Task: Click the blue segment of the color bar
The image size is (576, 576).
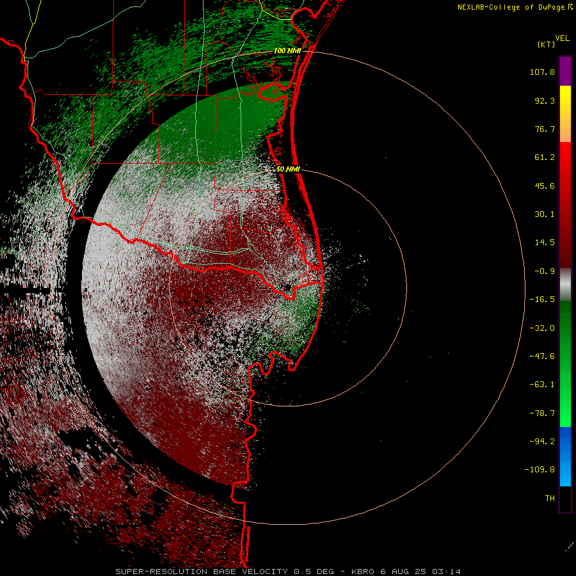Action: (x=565, y=456)
